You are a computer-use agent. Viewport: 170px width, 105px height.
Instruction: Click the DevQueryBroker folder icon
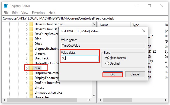(31, 34)
